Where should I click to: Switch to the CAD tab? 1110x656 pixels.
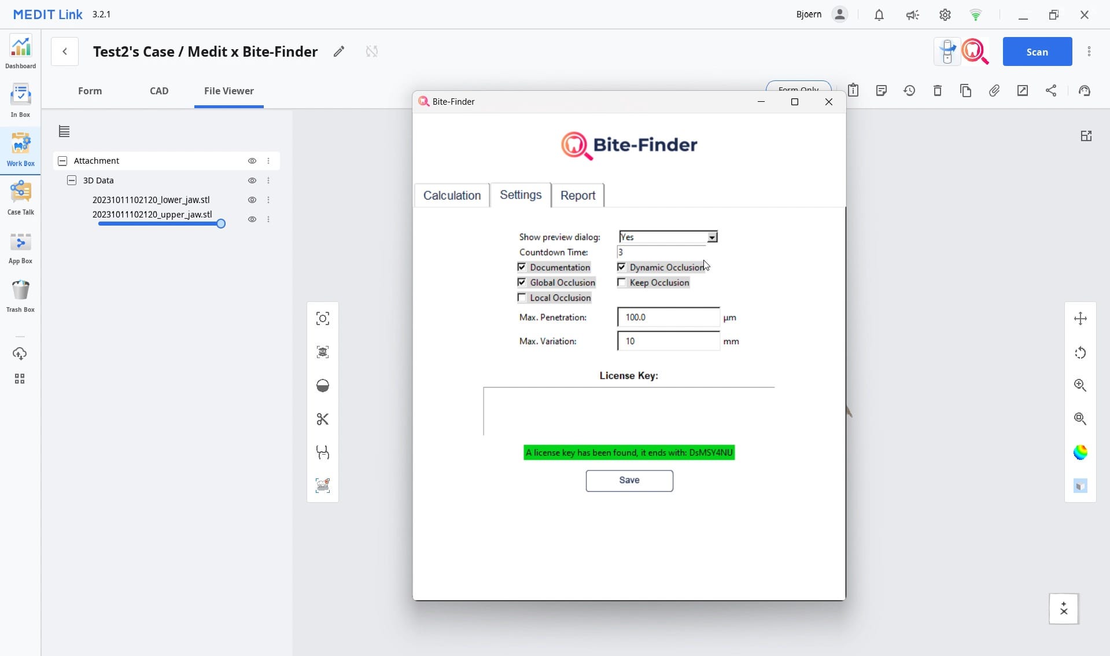pos(159,91)
